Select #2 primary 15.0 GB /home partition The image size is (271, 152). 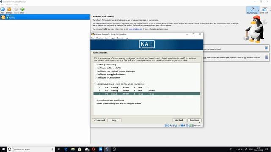[147, 90]
